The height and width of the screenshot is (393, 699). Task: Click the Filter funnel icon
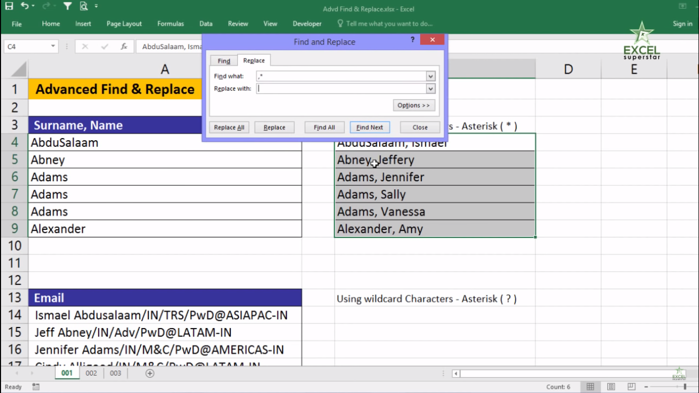tap(68, 7)
